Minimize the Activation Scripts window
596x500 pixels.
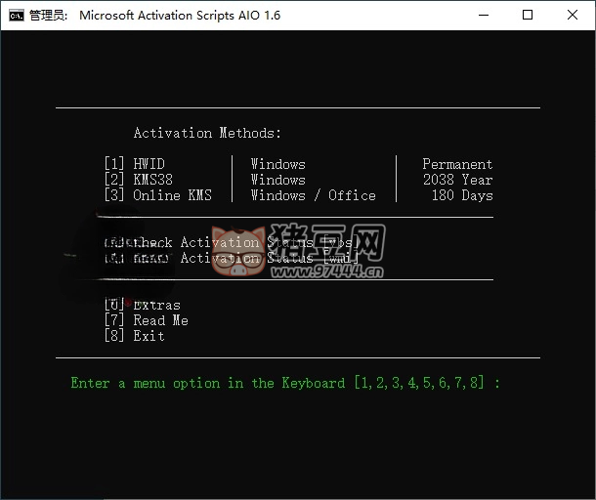tap(483, 16)
